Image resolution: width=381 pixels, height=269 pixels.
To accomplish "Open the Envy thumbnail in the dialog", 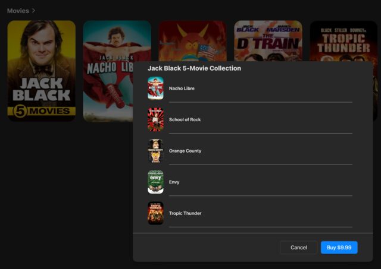I will pos(155,182).
